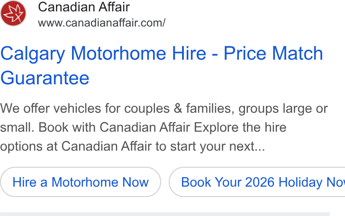This screenshot has width=345, height=216.
Task: Click the ad description paragraph text
Action: click(164, 127)
